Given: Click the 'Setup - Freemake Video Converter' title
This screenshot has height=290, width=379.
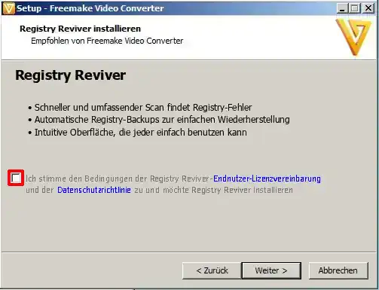Looking at the screenshot, I should tap(90, 8).
